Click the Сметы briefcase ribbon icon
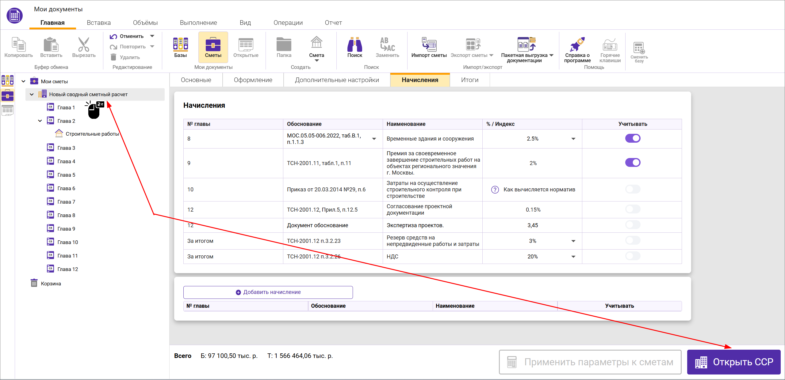 [213, 44]
